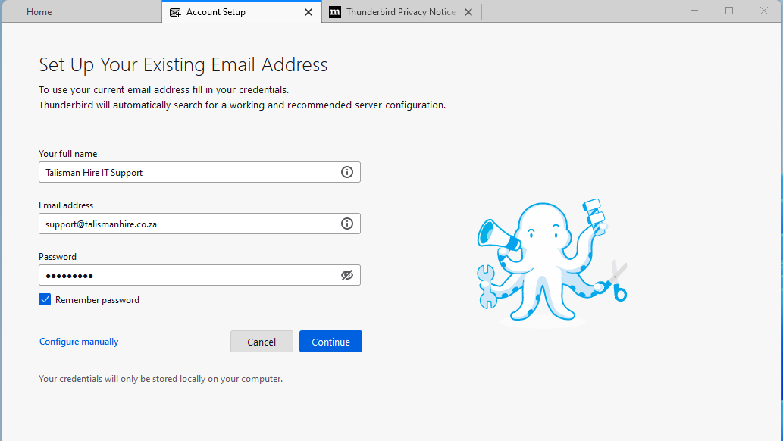Toggle password visibility with the eye icon
The width and height of the screenshot is (783, 441).
coord(347,275)
